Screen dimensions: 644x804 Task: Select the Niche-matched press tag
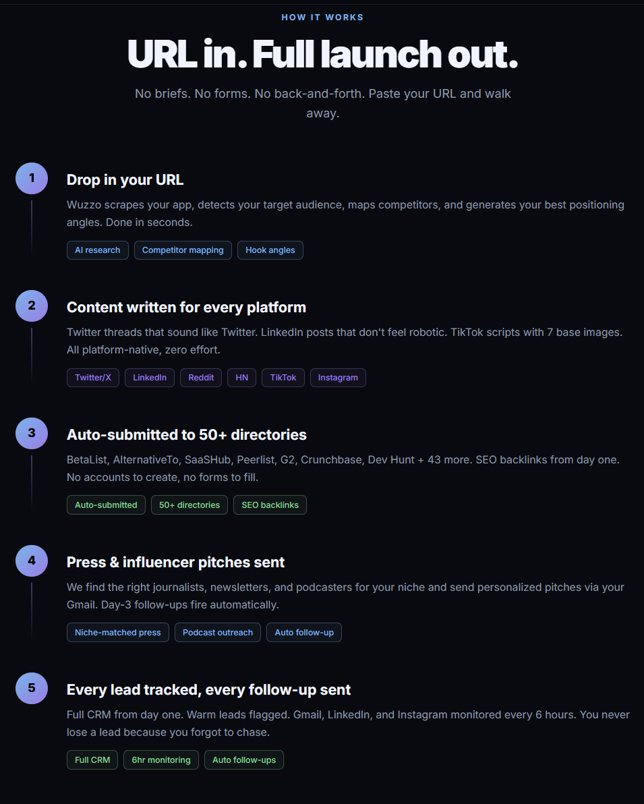click(118, 632)
